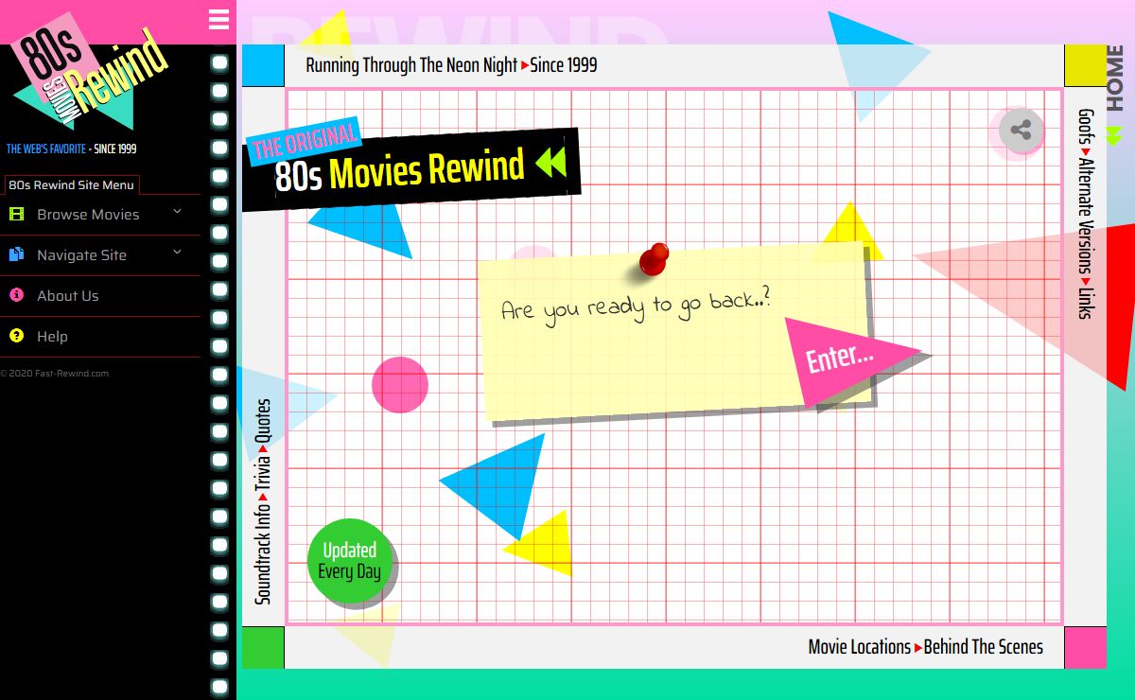This screenshot has width=1135, height=700.
Task: Click the Behind The Scenes link
Action: click(983, 647)
